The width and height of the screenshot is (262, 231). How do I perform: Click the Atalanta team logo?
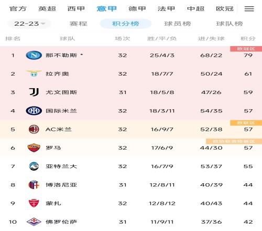point(34,166)
